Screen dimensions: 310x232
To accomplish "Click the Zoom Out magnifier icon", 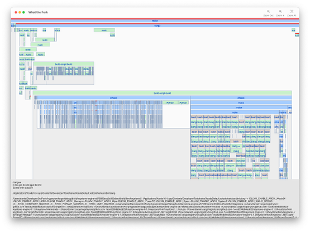I will pyautogui.click(x=268, y=12).
